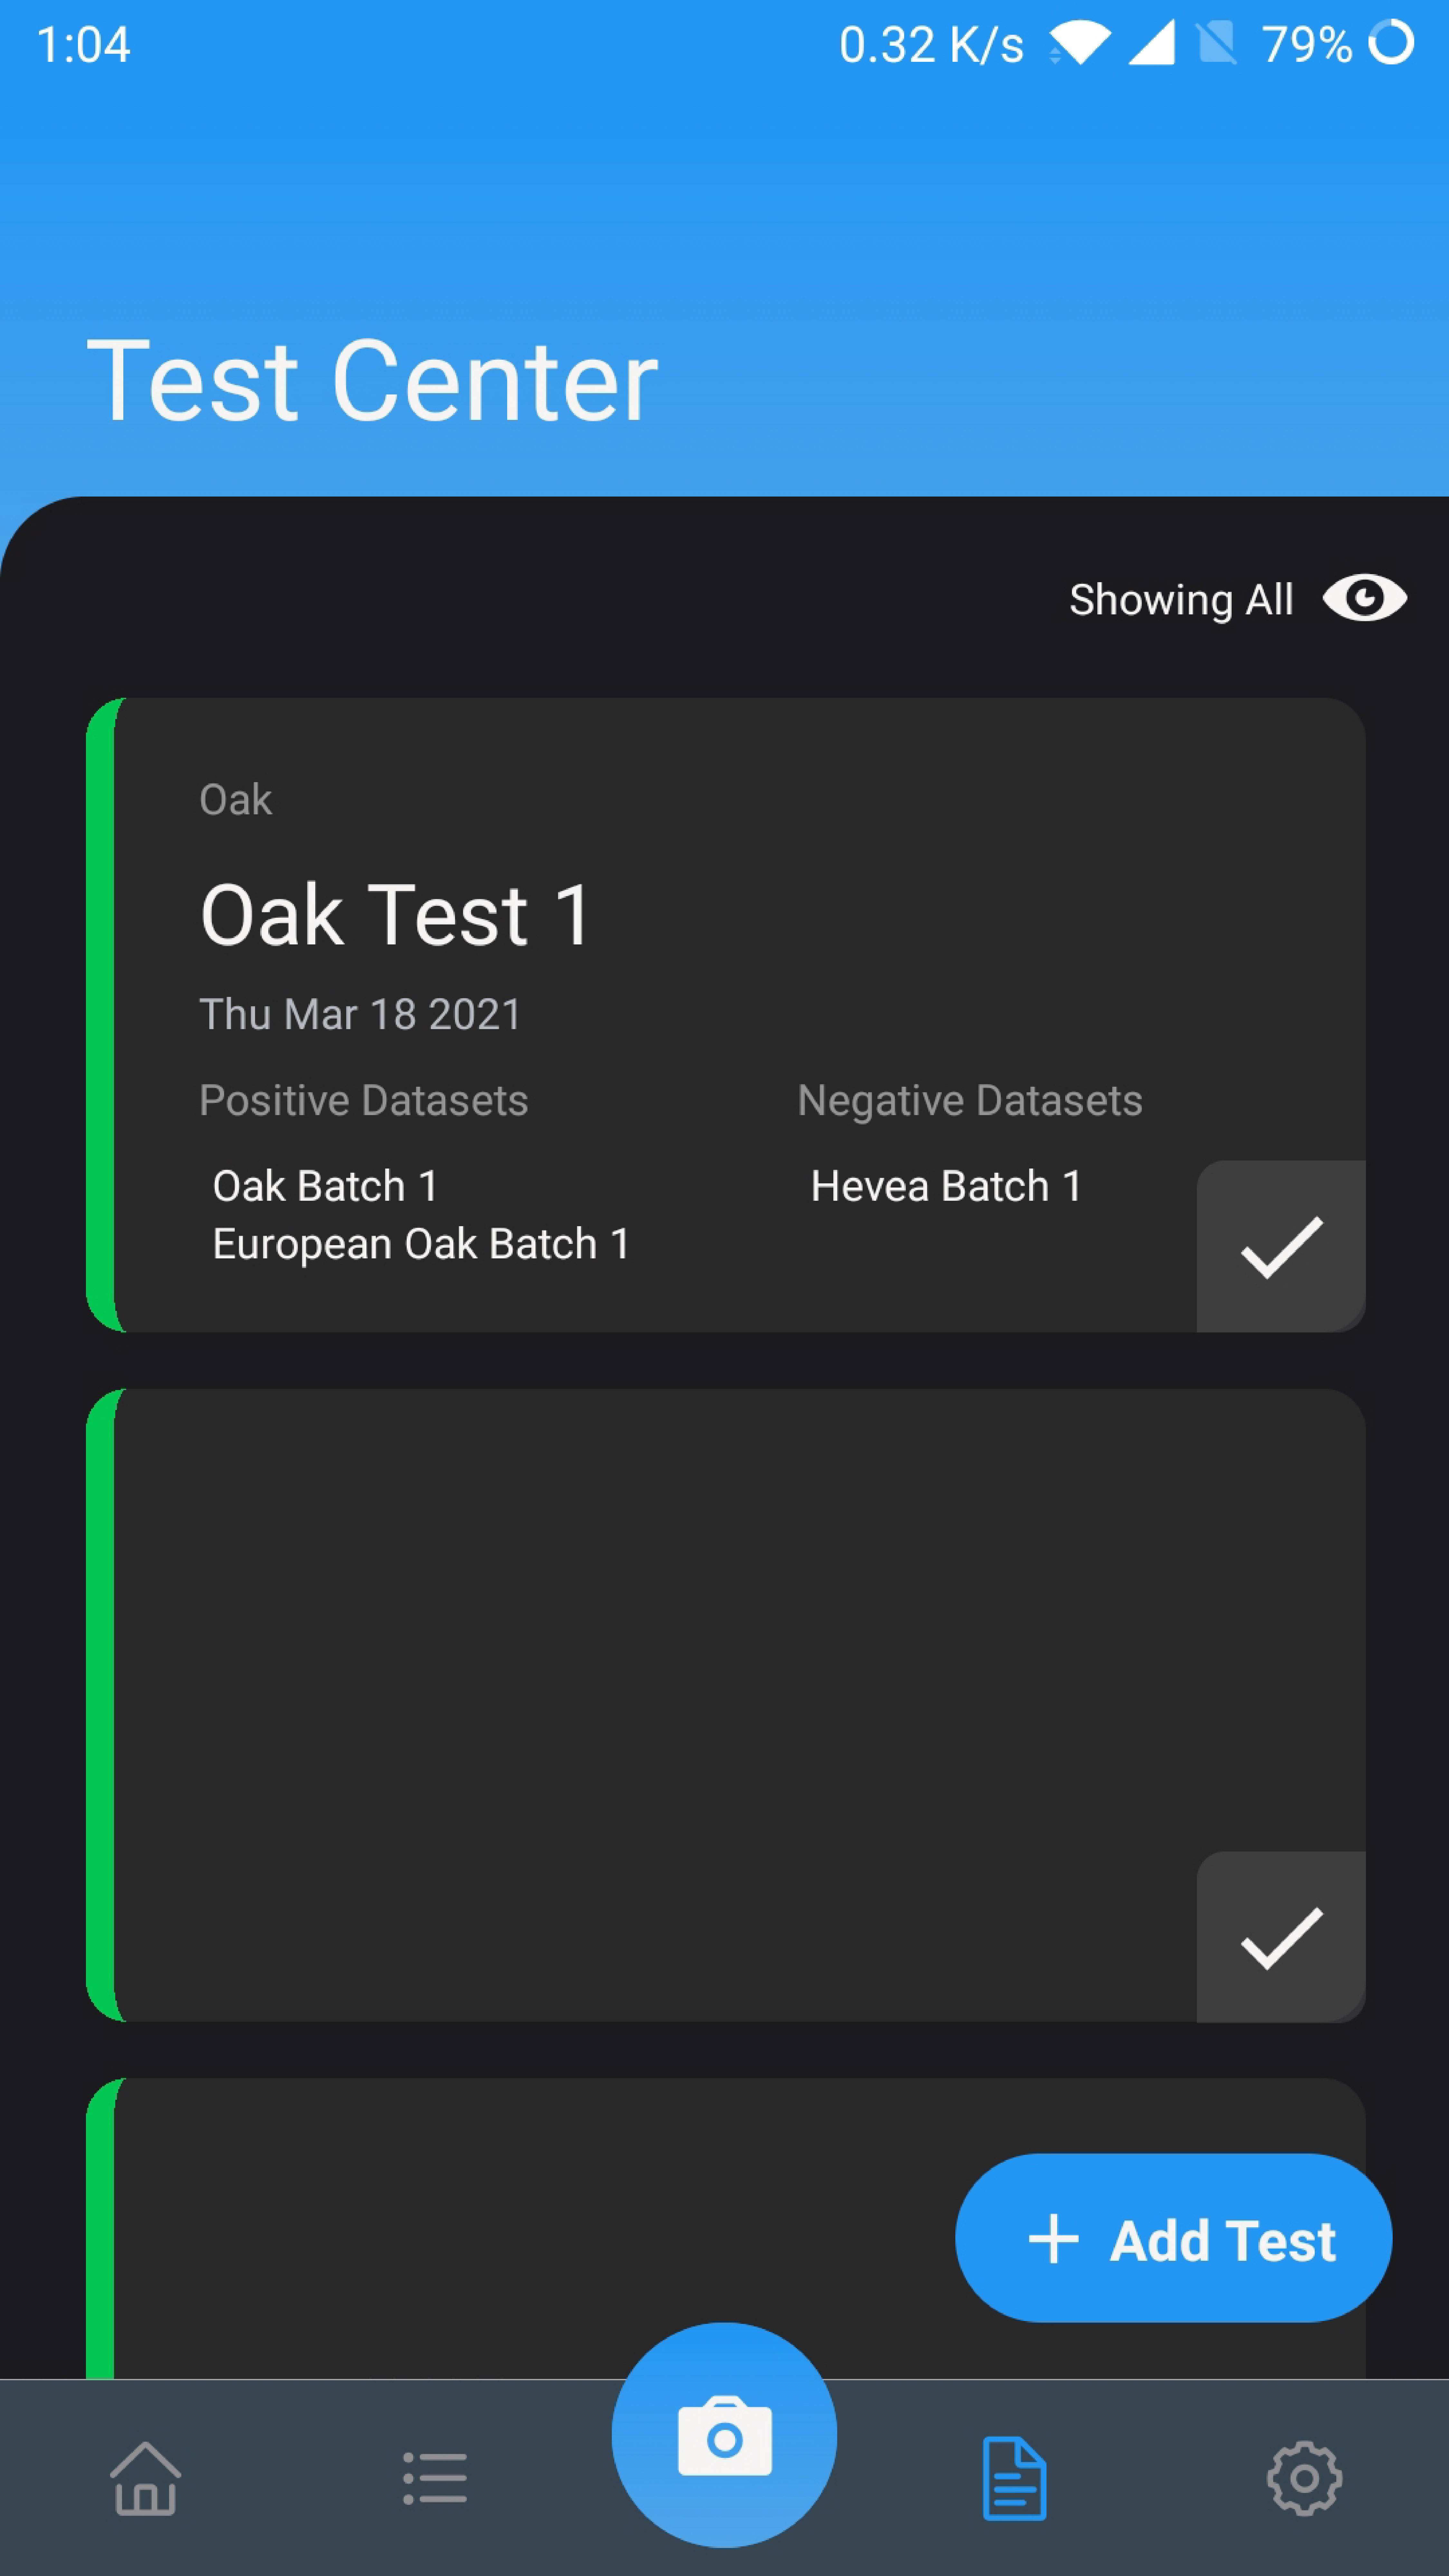Tap the checkmark on the second test card
This screenshot has width=1449, height=2576.
pyautogui.click(x=1281, y=1937)
